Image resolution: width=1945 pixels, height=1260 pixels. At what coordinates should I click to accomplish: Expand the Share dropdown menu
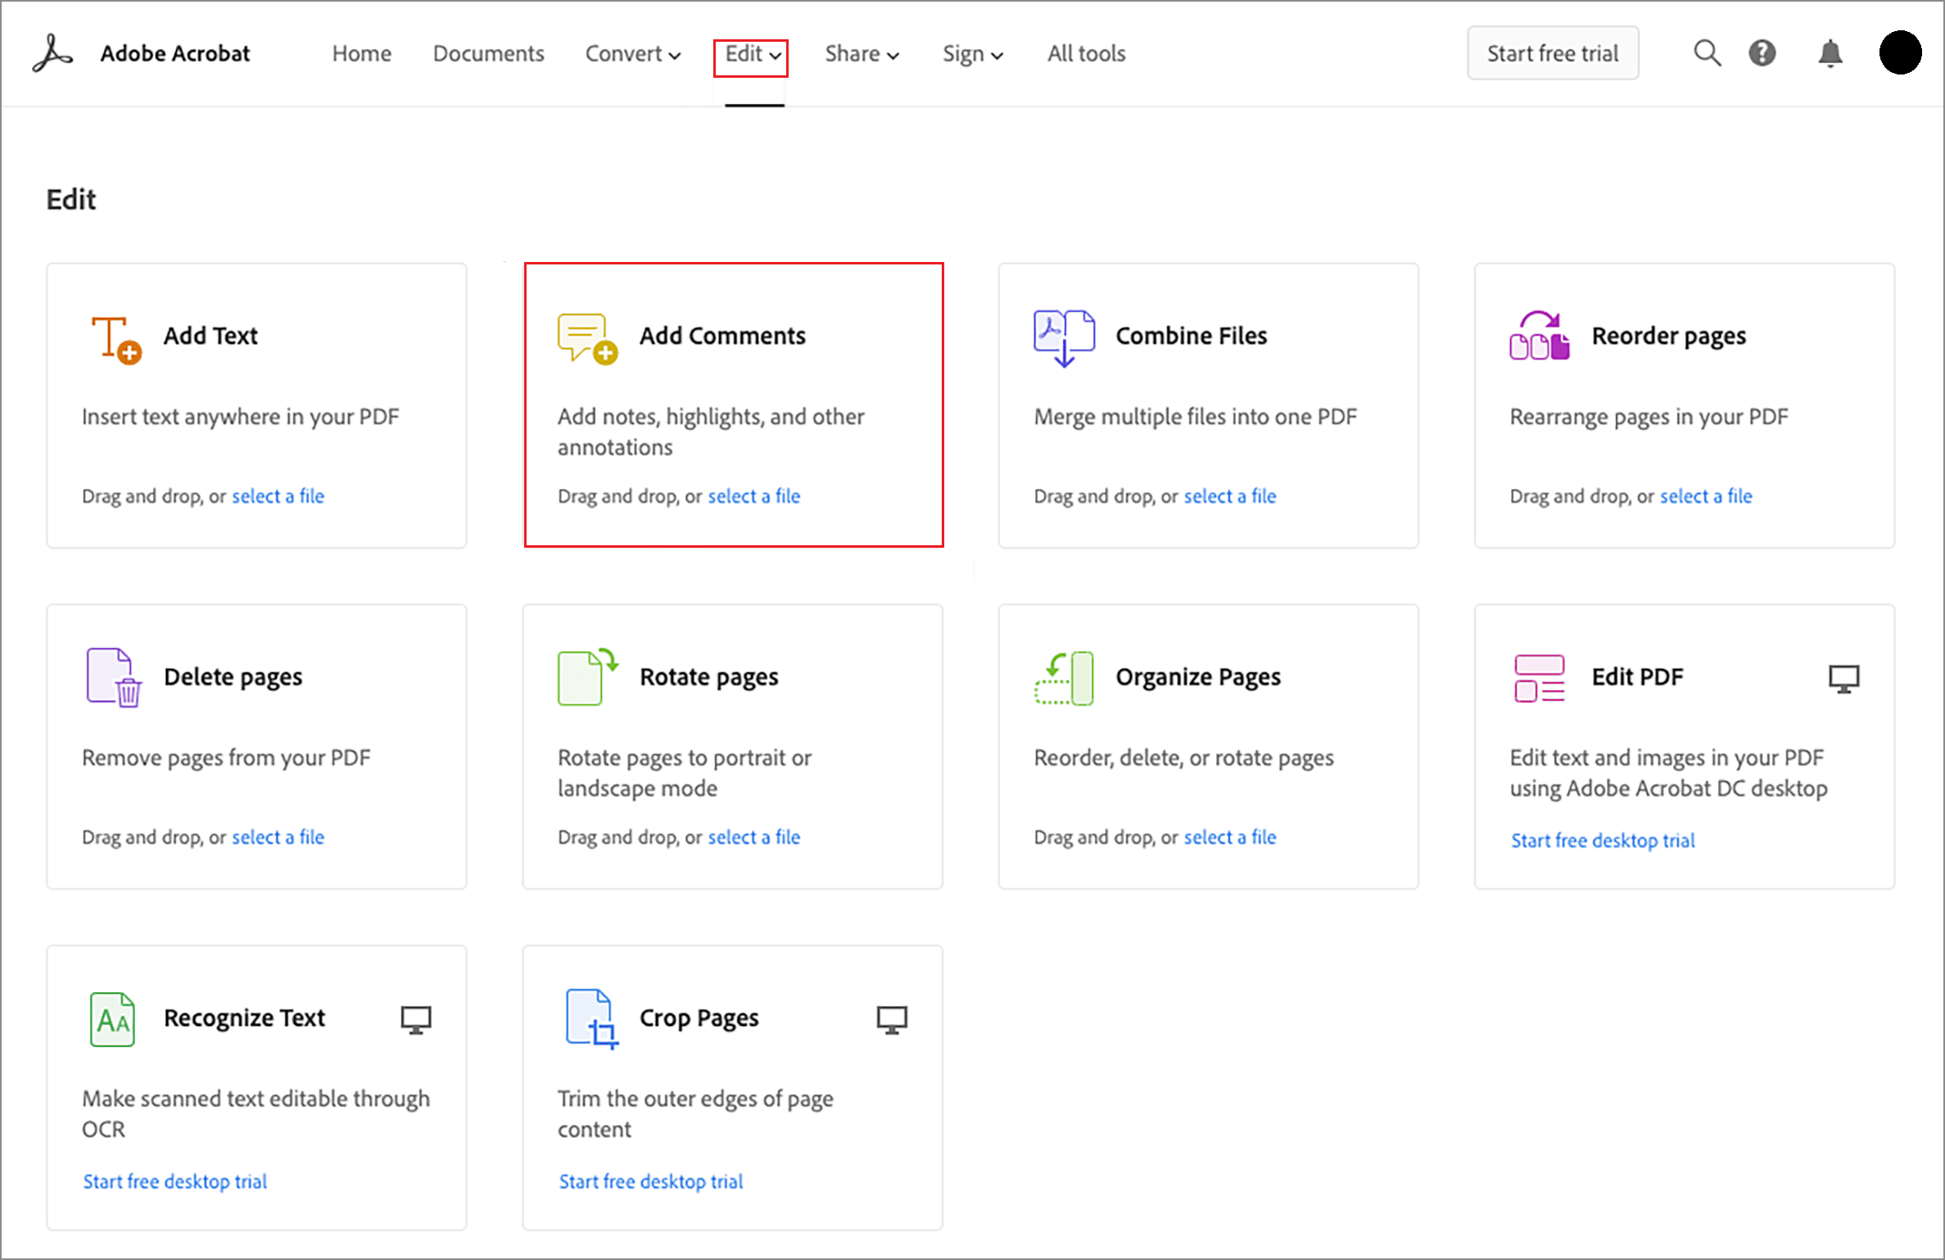coord(861,54)
